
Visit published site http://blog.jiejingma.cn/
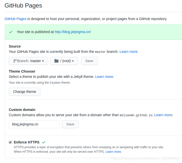click(73, 32)
